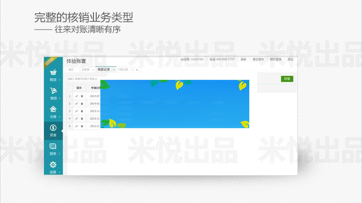This screenshot has height=203, width=362.
Task: Switch to the 付款记录 tab
Action: click(x=123, y=70)
